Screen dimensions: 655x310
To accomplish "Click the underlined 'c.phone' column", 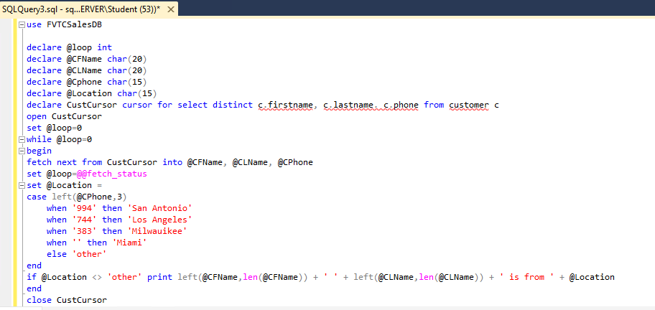I will (x=401, y=105).
